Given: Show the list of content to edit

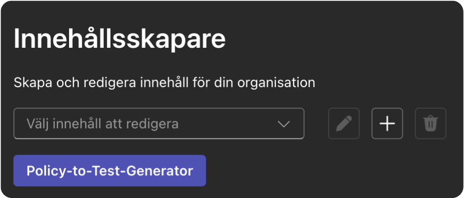Looking at the screenshot, I should click(x=158, y=124).
